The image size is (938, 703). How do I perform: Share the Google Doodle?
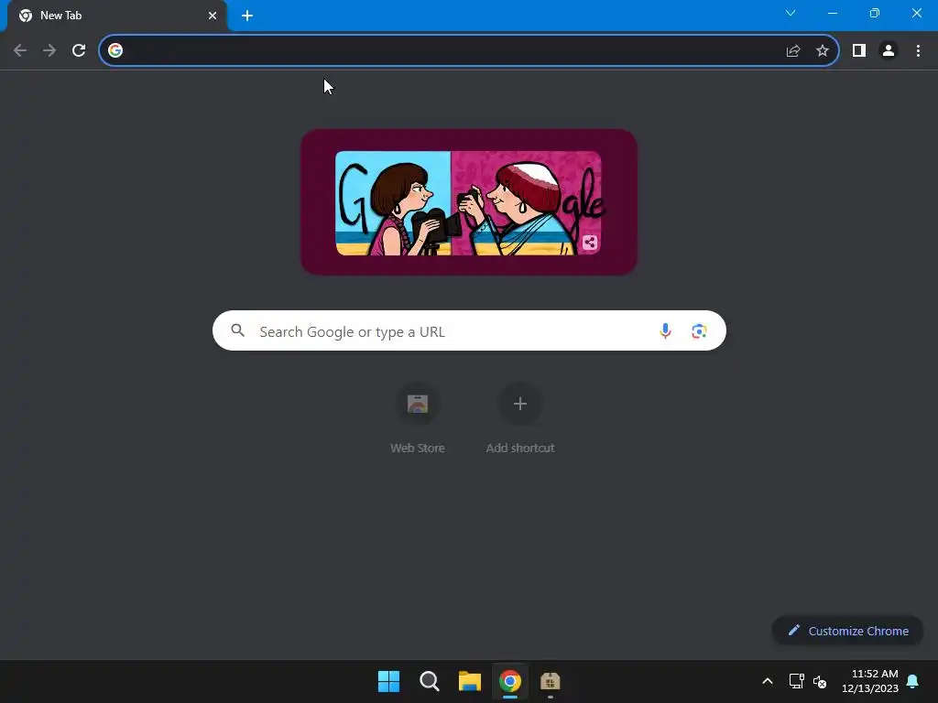click(x=590, y=243)
